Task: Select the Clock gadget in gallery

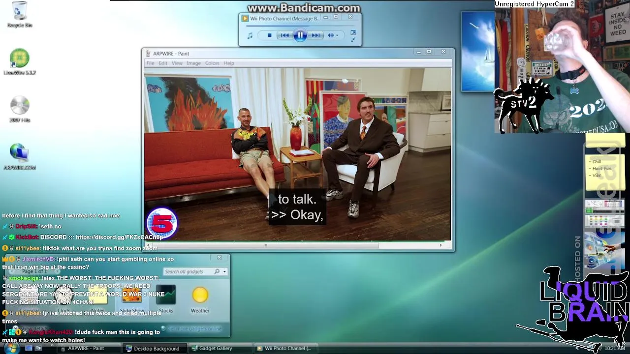Action: (63, 299)
